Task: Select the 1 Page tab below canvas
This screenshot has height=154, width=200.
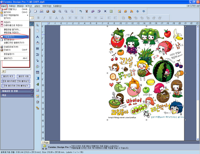Action: (45, 142)
